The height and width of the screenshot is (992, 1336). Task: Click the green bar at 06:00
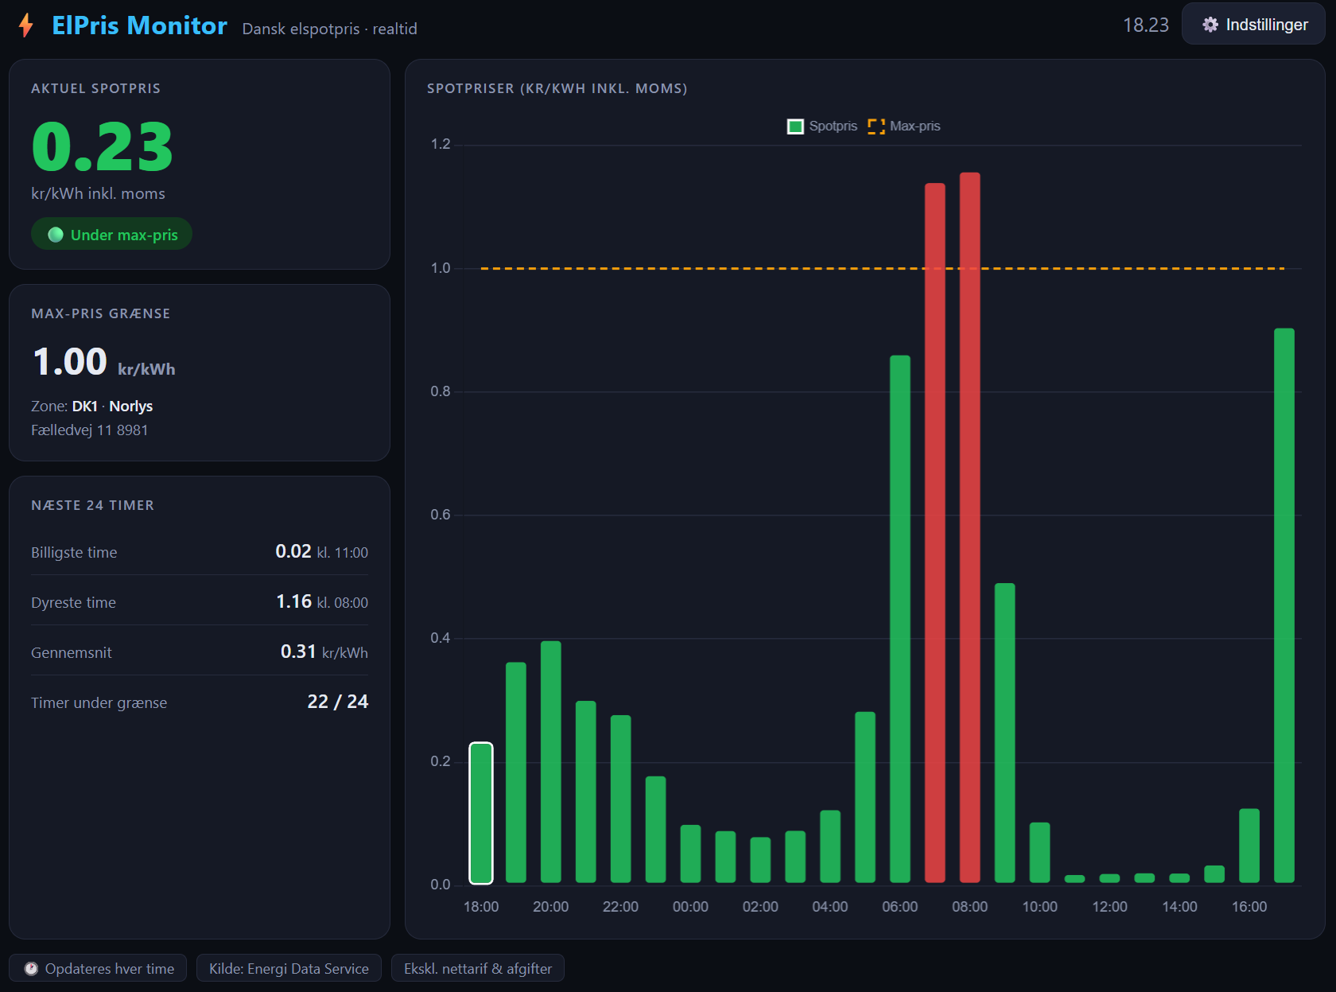tap(900, 619)
